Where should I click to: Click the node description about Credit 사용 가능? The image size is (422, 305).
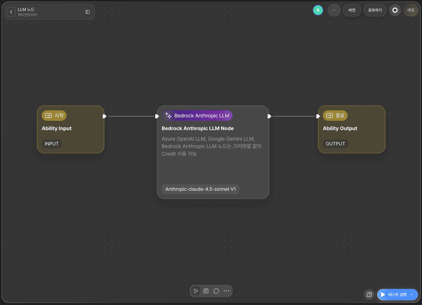(211, 146)
